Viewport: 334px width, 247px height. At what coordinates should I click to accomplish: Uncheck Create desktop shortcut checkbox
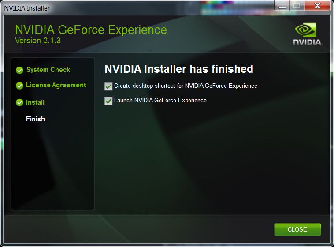[108, 86]
